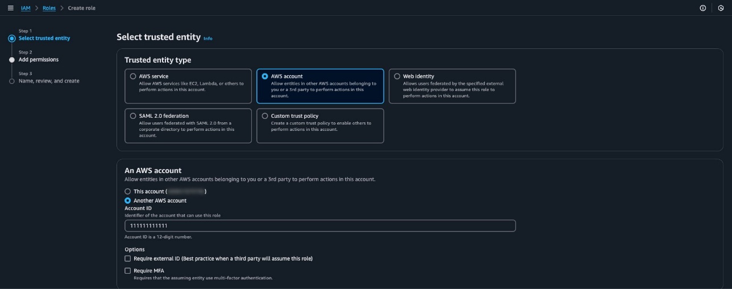This screenshot has width=732, height=289.
Task: Go to IAM breadcrumb link
Action: [26, 8]
